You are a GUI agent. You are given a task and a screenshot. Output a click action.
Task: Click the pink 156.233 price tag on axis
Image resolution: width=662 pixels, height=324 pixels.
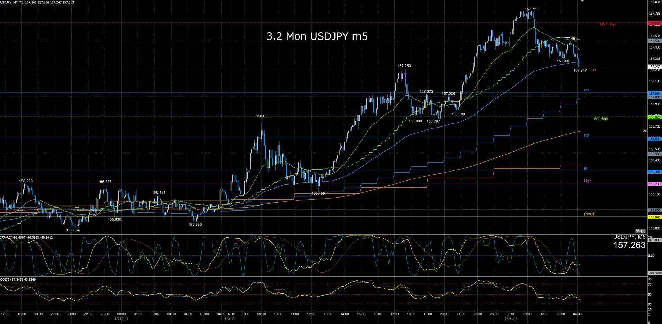pyautogui.click(x=654, y=184)
